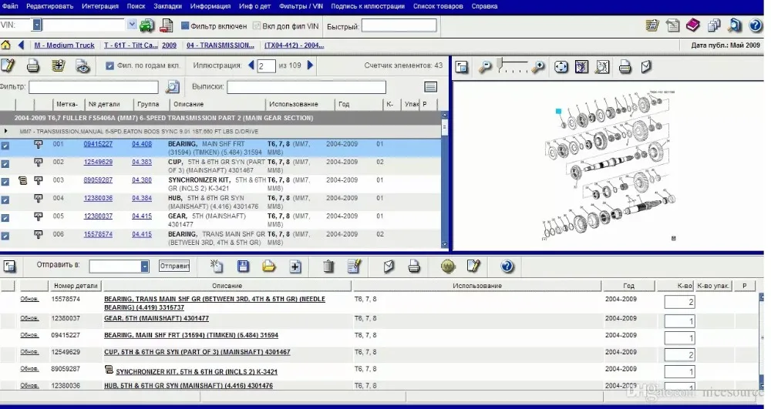Open a saved list with the folder icon
Screen dimensions: 771x409
(x=269, y=267)
